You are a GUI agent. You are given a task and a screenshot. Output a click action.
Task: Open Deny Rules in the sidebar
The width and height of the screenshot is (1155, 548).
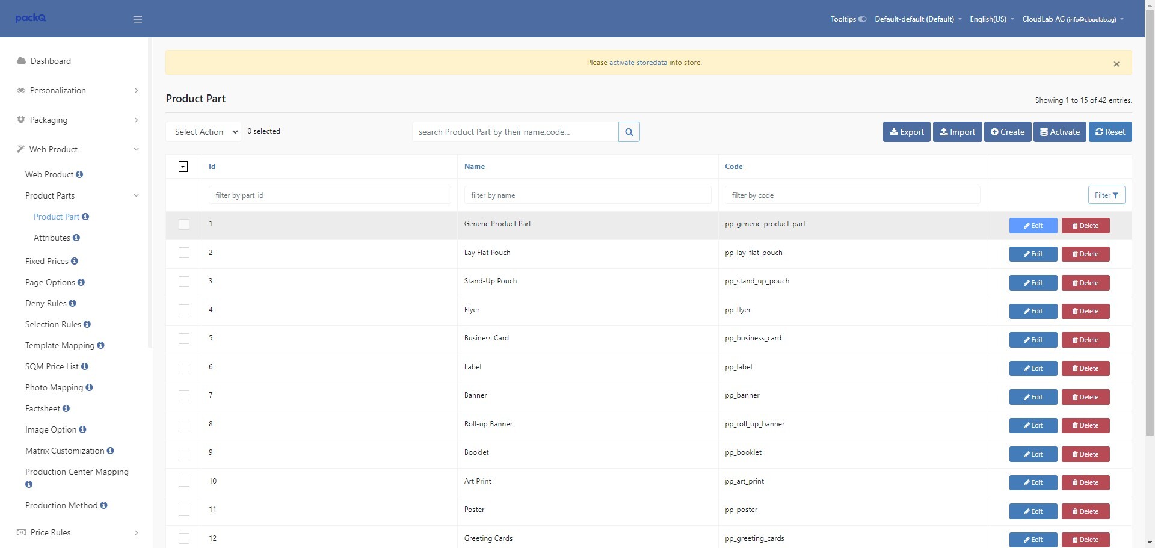coord(46,303)
